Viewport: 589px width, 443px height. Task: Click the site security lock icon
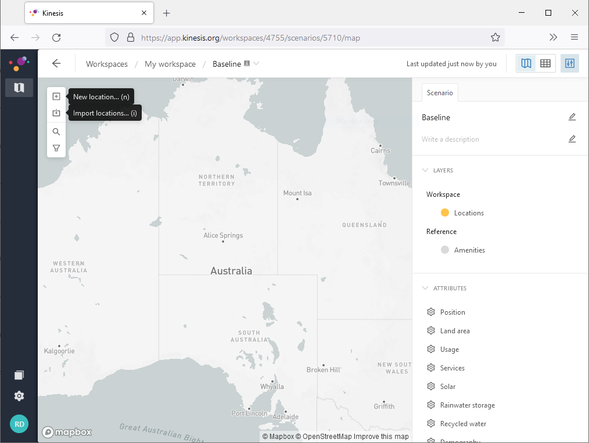[x=130, y=38]
